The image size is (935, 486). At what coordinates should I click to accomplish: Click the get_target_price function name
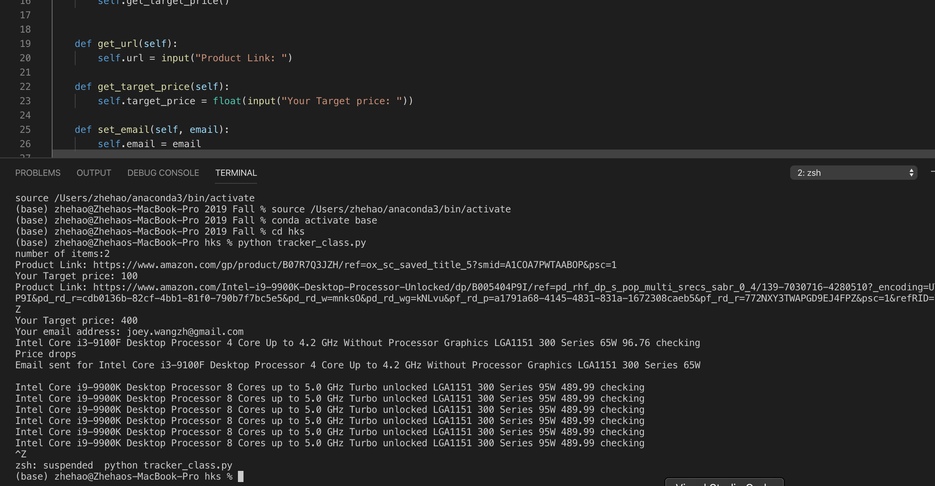click(144, 87)
